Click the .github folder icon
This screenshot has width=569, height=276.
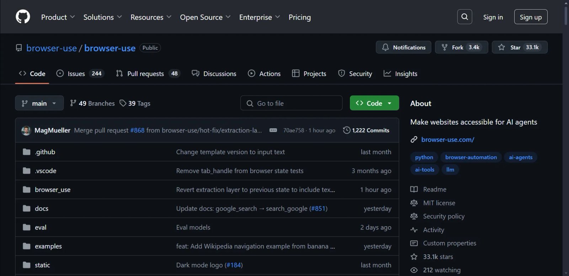tap(27, 152)
